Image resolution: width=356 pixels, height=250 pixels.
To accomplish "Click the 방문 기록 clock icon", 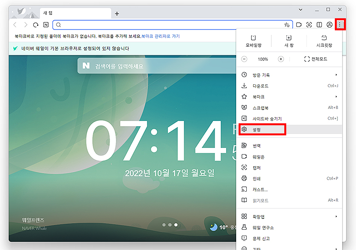I will pos(244,75).
